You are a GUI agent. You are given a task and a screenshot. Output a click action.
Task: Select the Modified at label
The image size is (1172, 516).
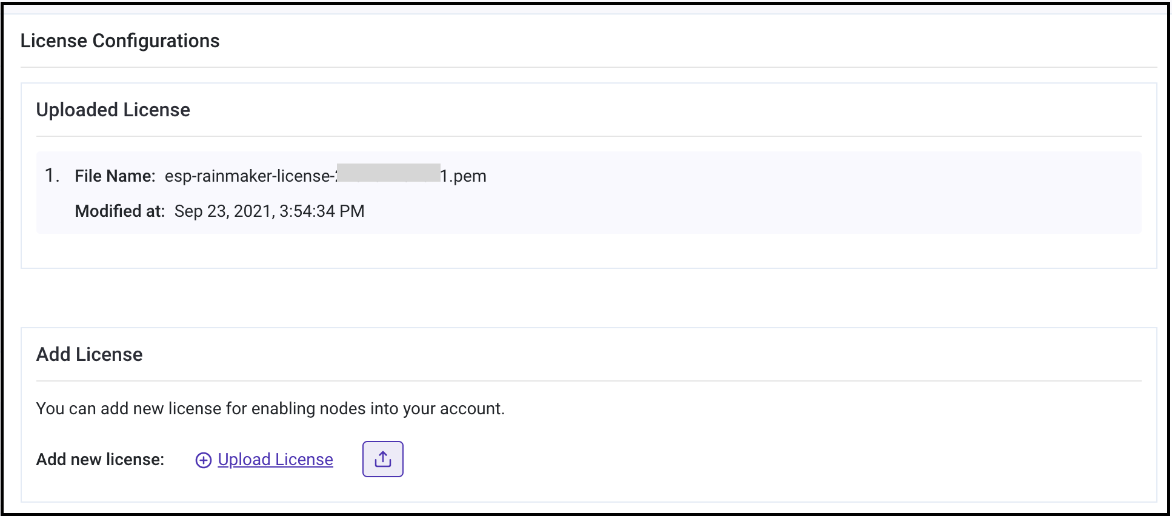point(119,211)
